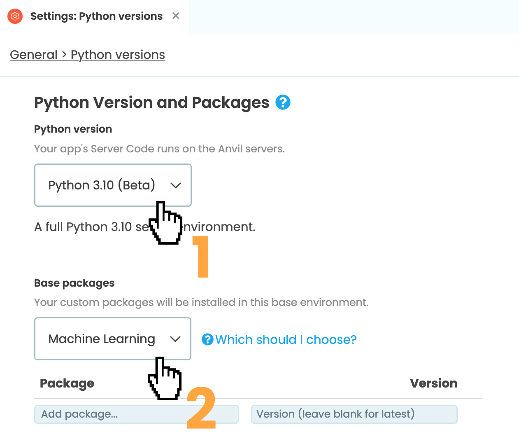Click the Machine Learning dropdown arrow
Screen dimensions: 519x446
(x=176, y=339)
